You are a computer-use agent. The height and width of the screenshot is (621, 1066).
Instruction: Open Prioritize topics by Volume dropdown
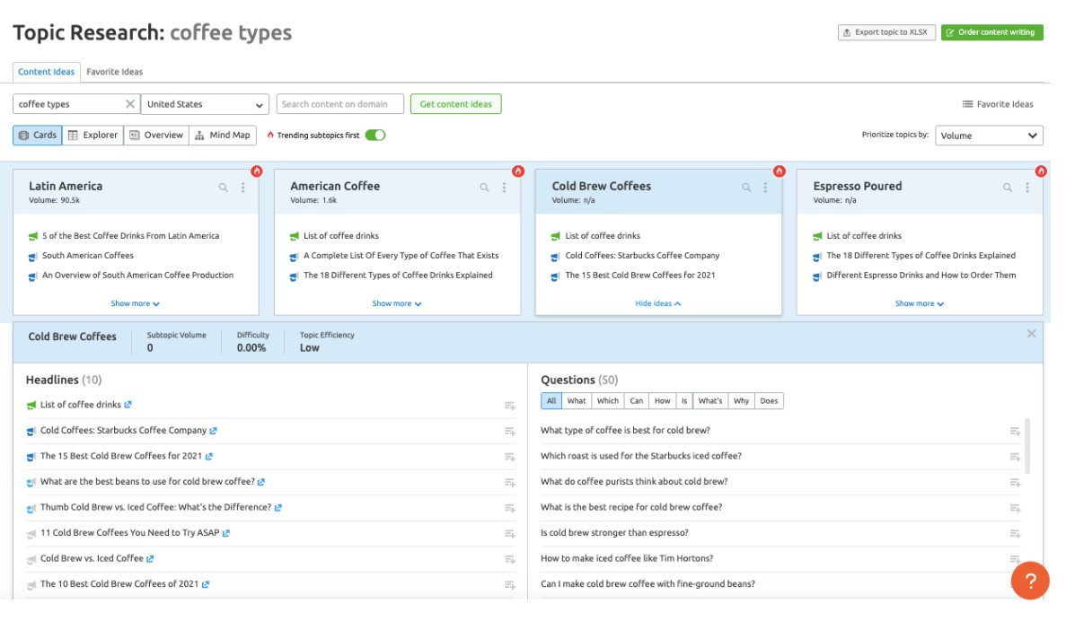pyautogui.click(x=989, y=136)
